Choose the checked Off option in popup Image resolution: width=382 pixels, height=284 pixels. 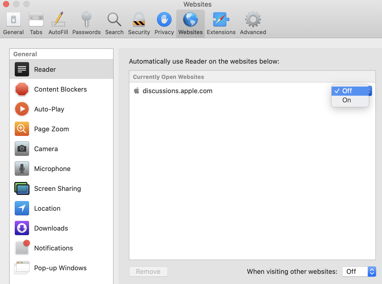point(347,91)
